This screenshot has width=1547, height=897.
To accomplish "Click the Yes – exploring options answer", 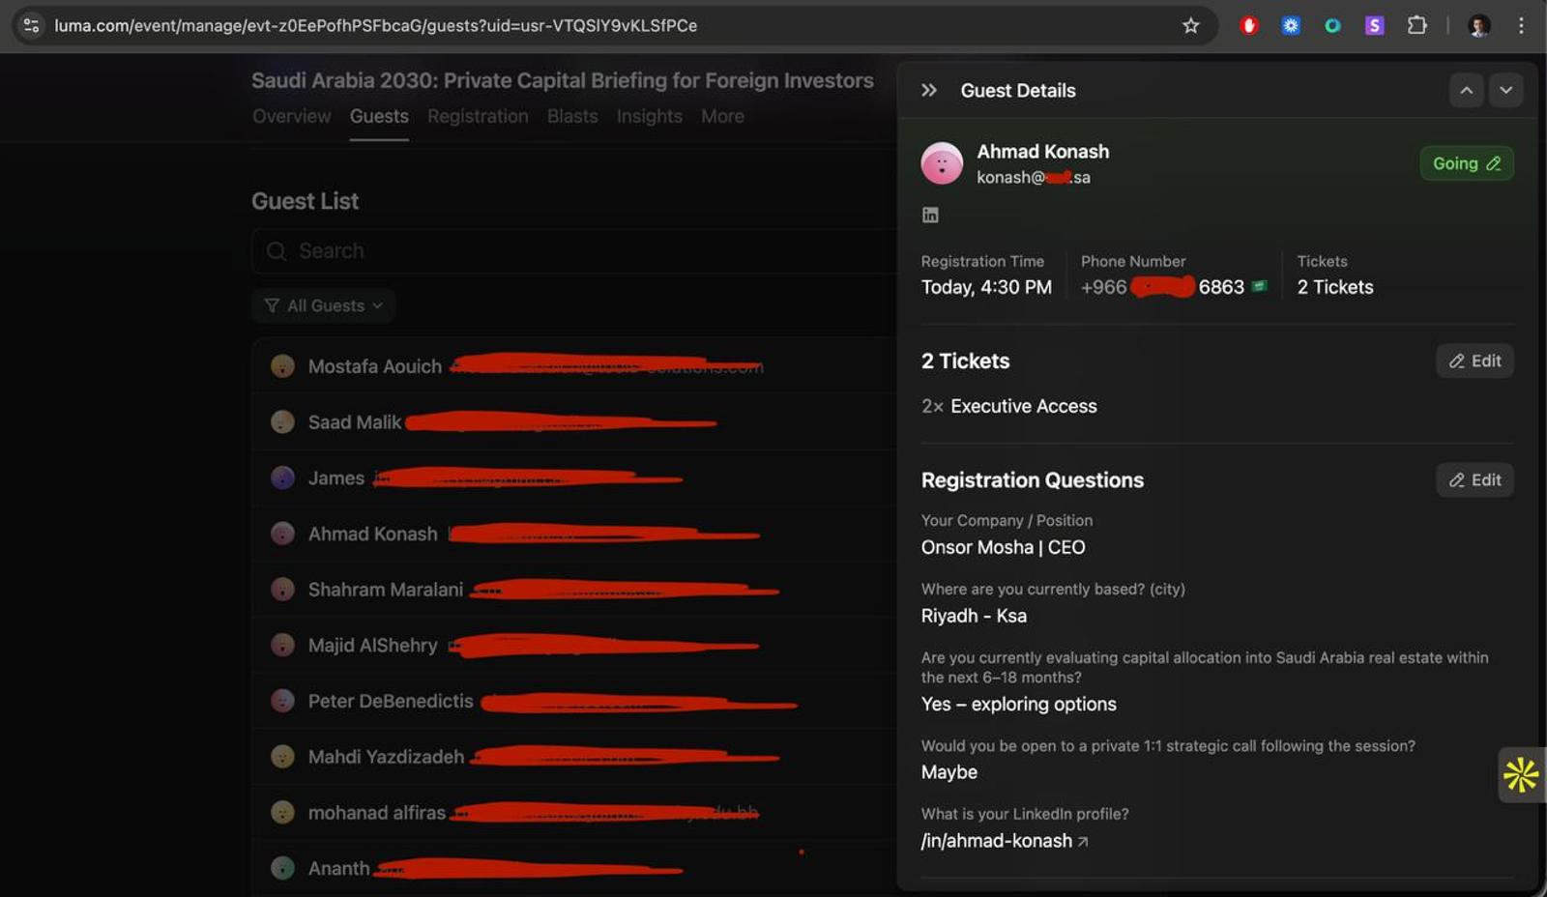I will click(1018, 704).
